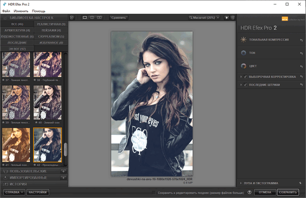Open the Изменить menu
Screen dimensions: 306x198
(x=21, y=11)
